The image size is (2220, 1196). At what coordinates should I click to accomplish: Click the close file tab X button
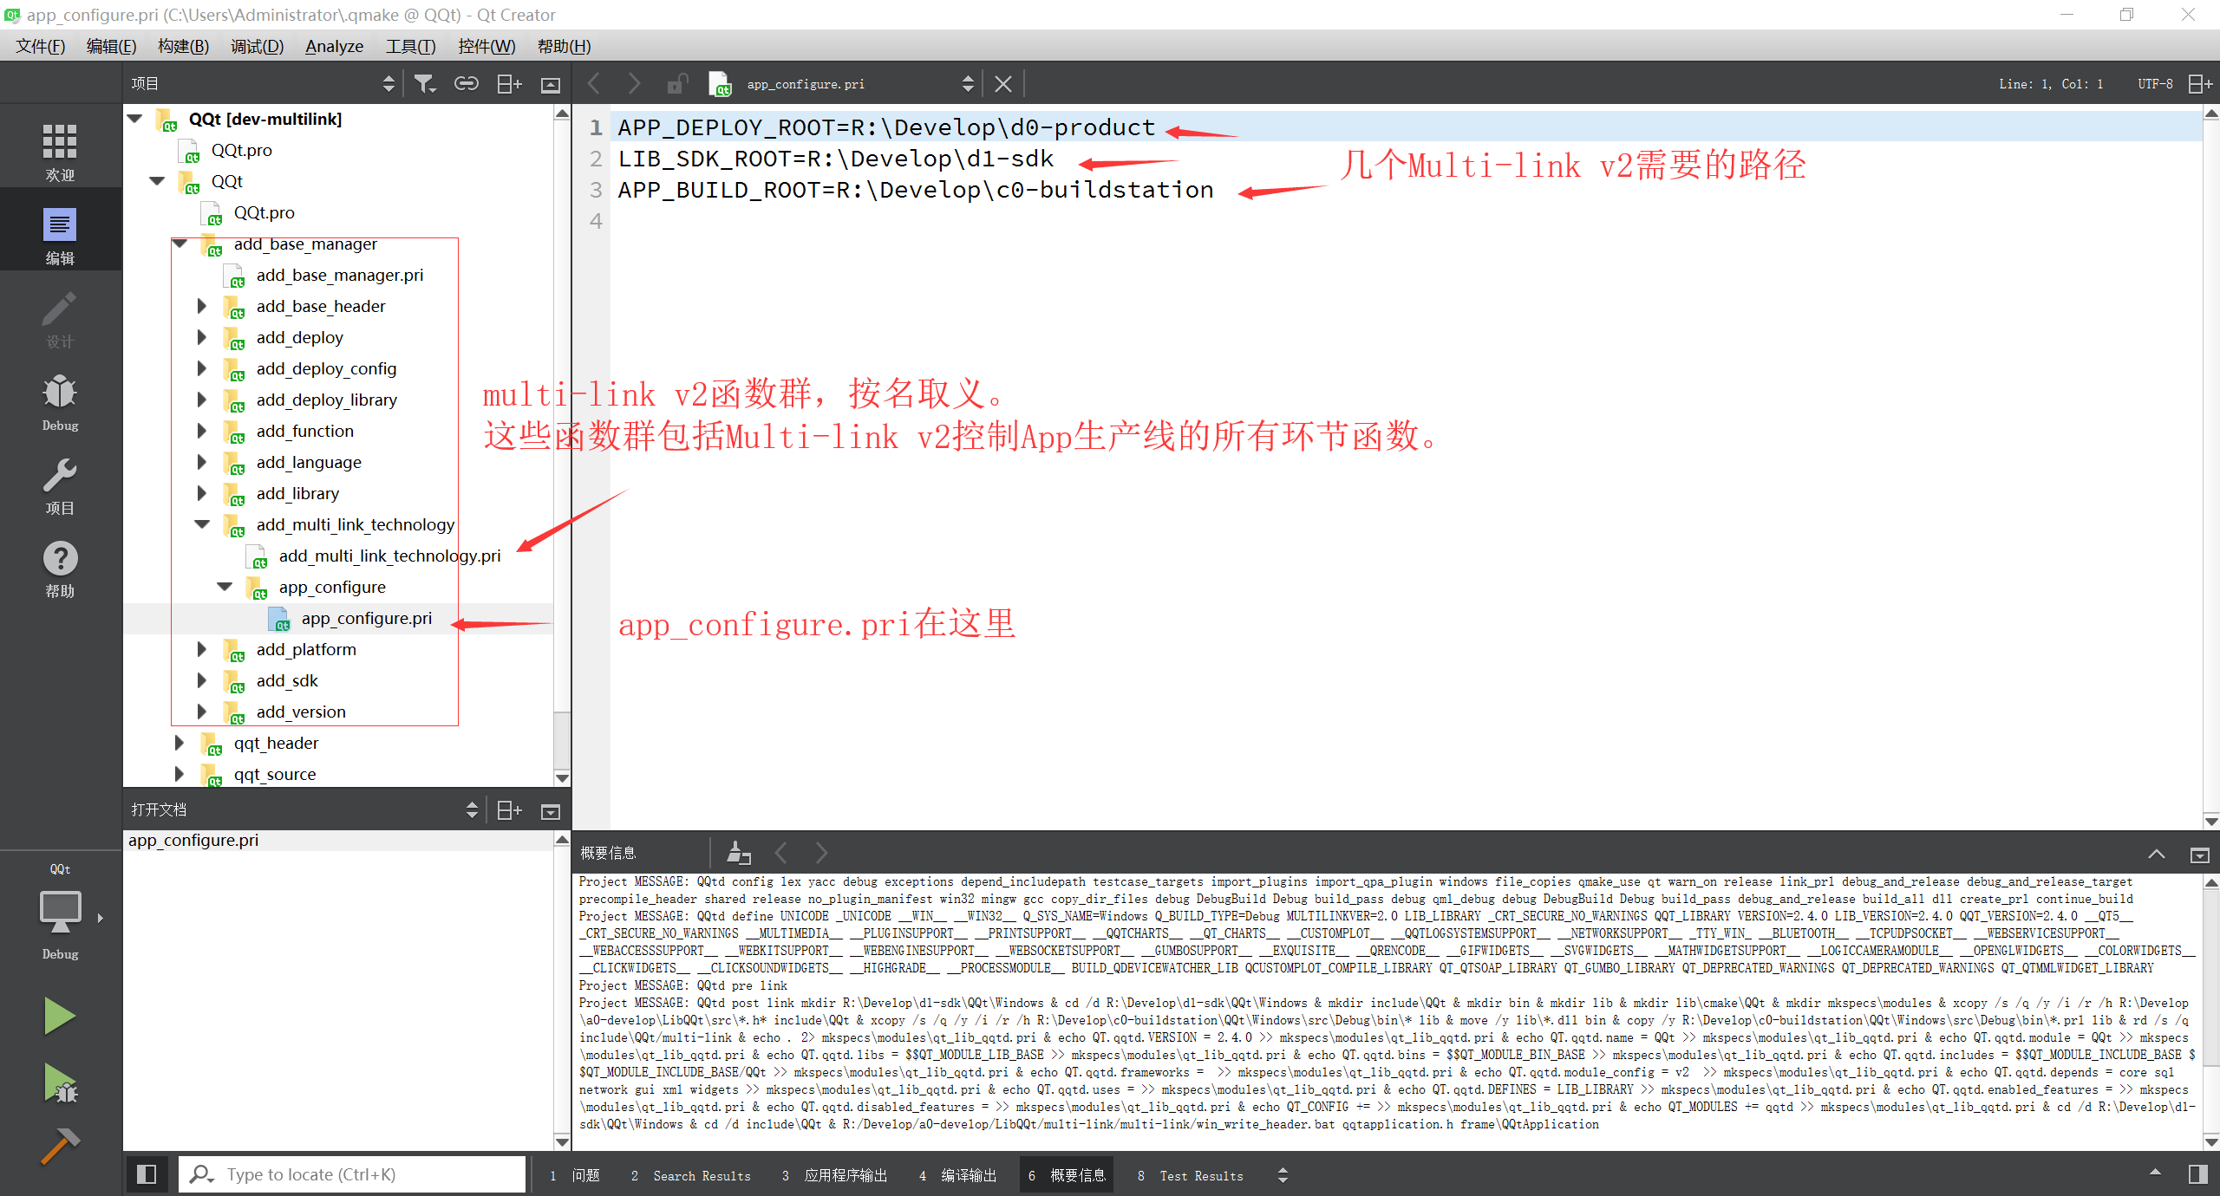click(1006, 84)
